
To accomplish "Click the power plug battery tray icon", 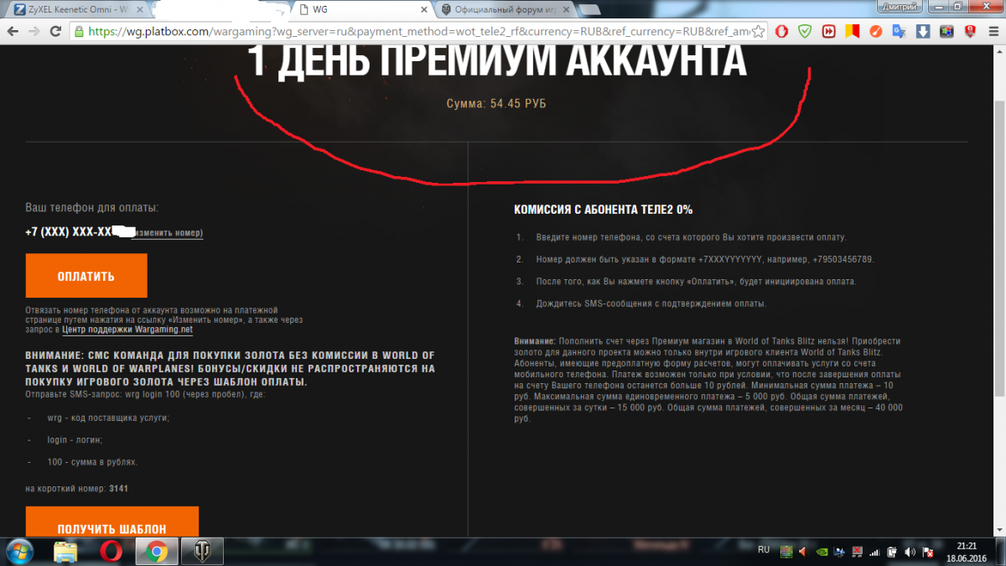I will click(892, 552).
